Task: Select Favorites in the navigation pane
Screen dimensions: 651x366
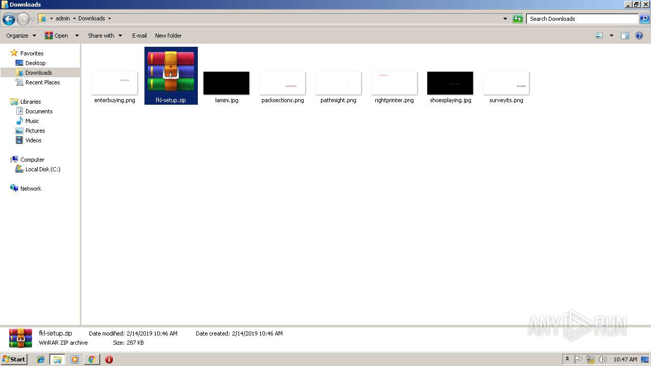Action: point(32,53)
